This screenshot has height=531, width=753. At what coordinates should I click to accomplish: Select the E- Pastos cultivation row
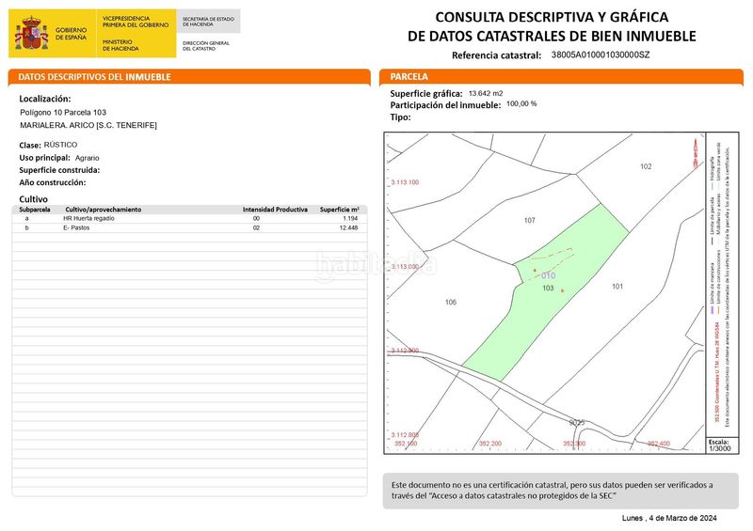tap(190, 227)
